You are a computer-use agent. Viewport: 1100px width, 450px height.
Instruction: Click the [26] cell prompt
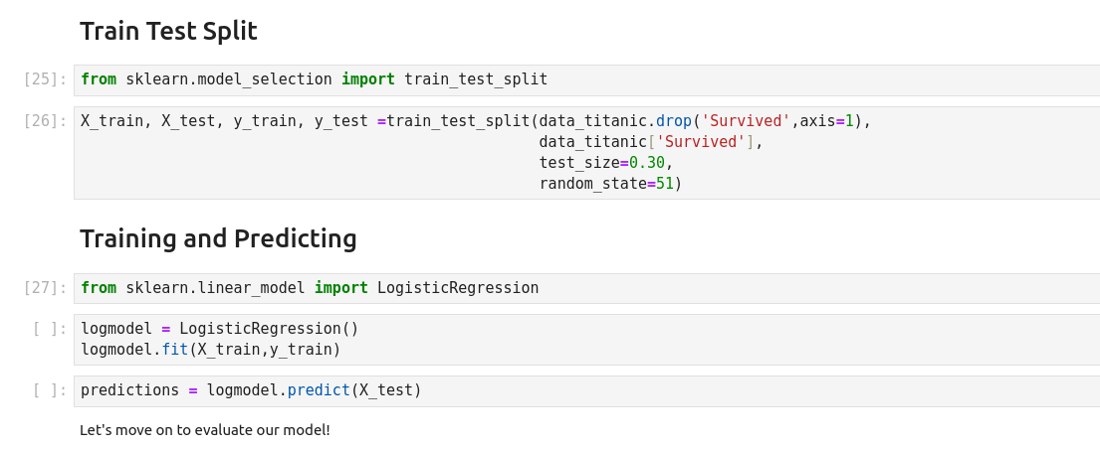(x=45, y=121)
